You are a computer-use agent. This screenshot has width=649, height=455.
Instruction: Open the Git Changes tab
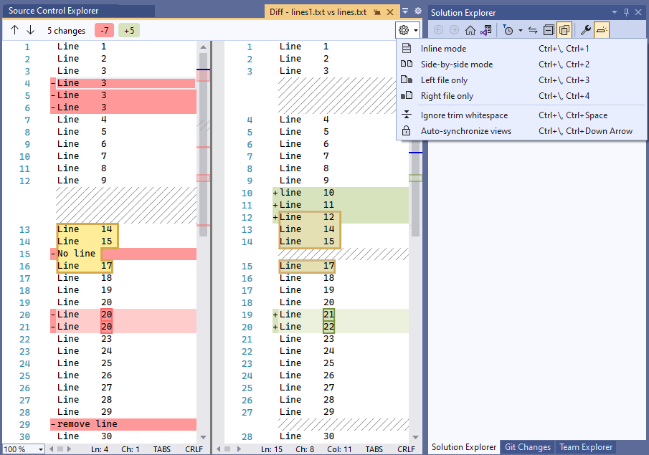tap(527, 447)
